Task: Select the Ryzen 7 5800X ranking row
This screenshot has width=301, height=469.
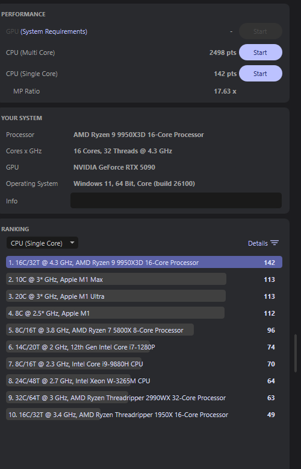Action: click(x=144, y=330)
